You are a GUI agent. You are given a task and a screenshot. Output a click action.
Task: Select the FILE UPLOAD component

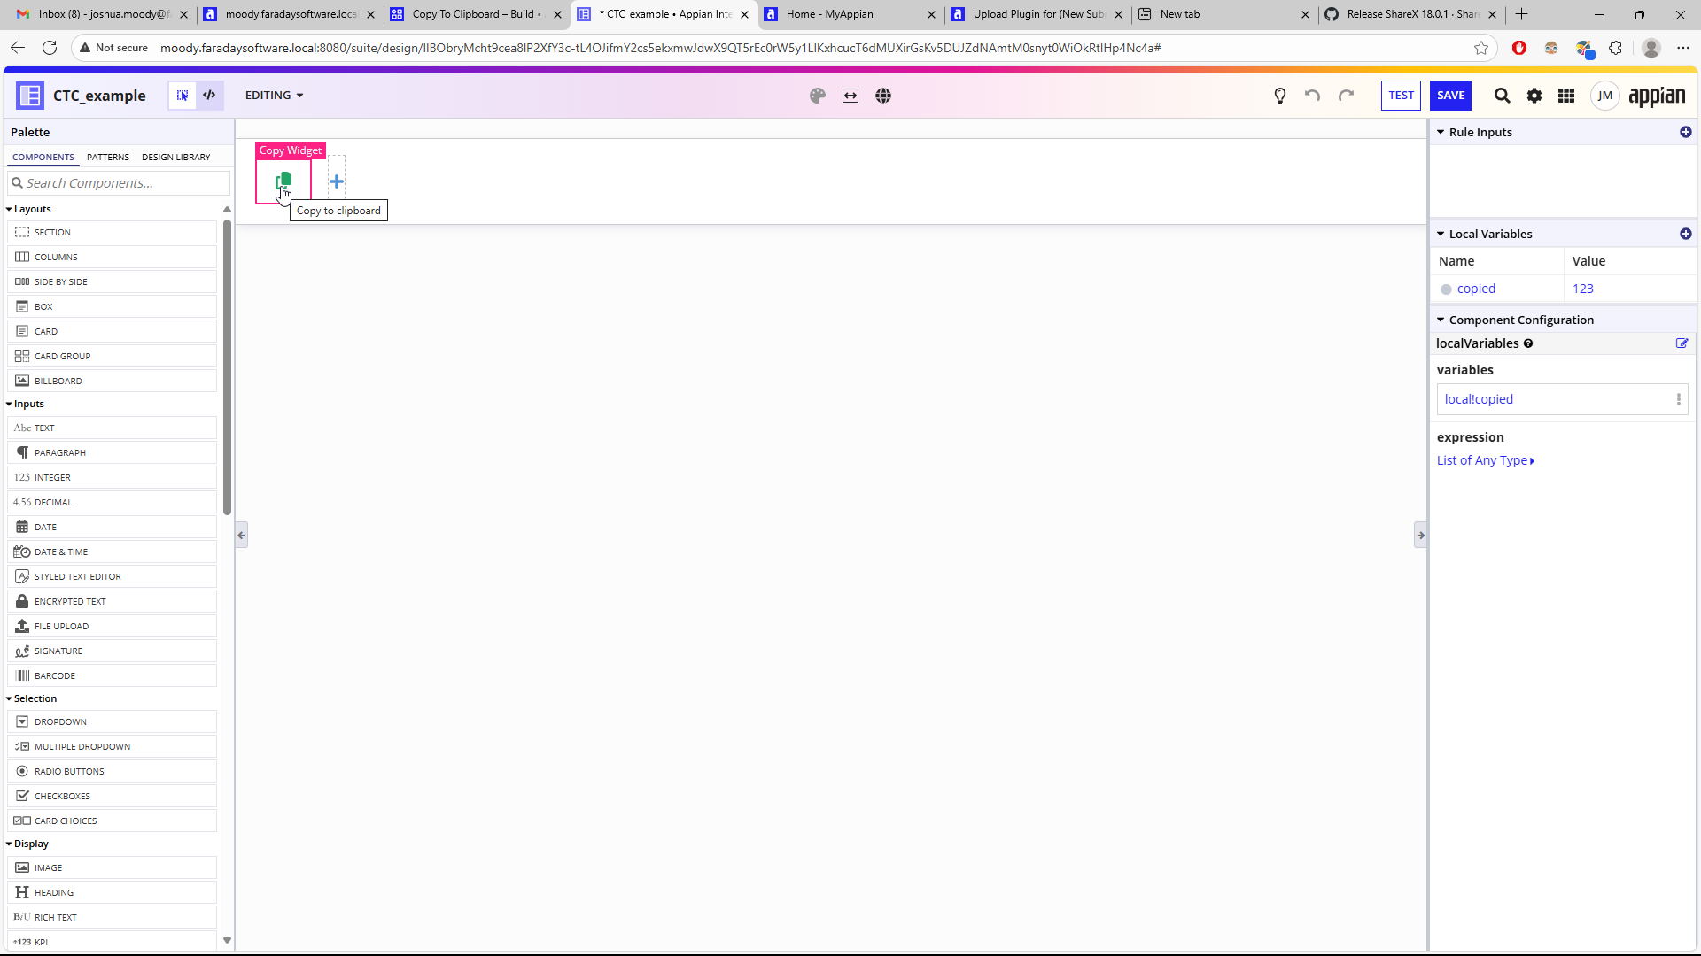click(x=112, y=627)
